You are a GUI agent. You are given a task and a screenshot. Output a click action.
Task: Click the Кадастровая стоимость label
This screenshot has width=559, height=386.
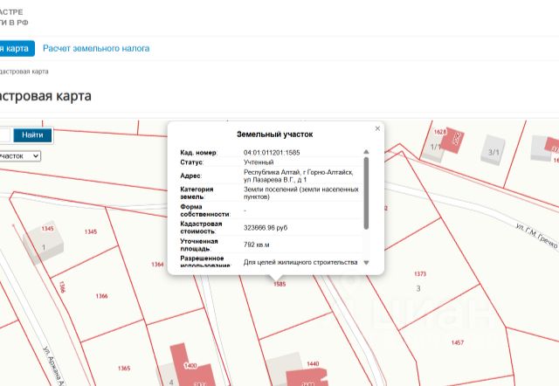click(x=201, y=228)
